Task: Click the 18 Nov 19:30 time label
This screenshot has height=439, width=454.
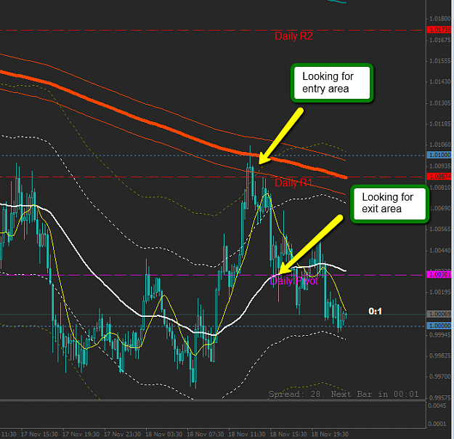Action: tap(330, 435)
